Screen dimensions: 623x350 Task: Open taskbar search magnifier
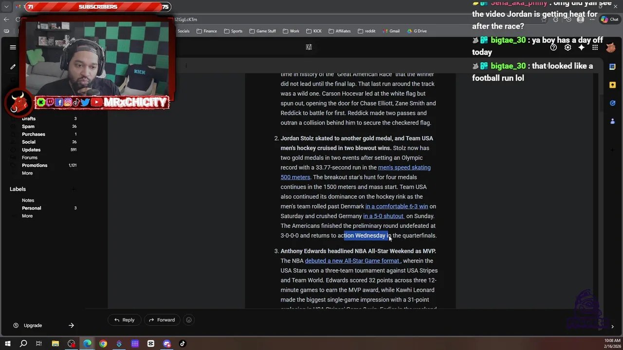pos(23,344)
